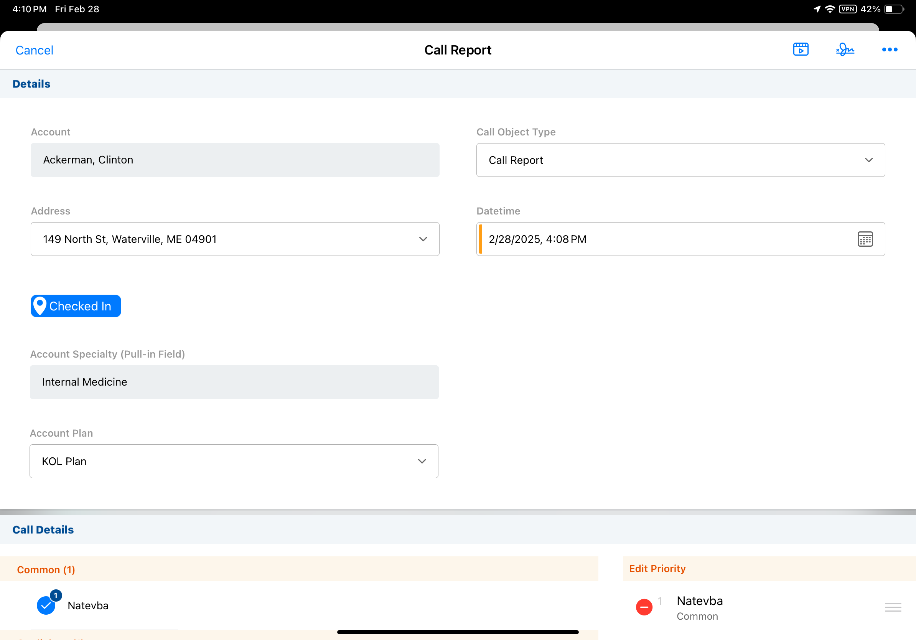Open the media presentation icon in header

coord(800,49)
